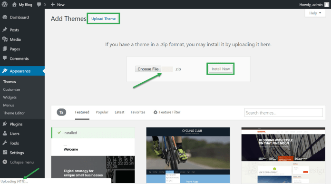Click the Feature Filter gear icon
Screen dimensions: 331x184
pyautogui.click(x=156, y=112)
